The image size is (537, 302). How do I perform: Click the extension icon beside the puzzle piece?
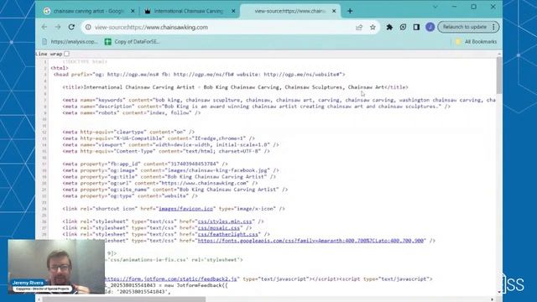click(403, 27)
